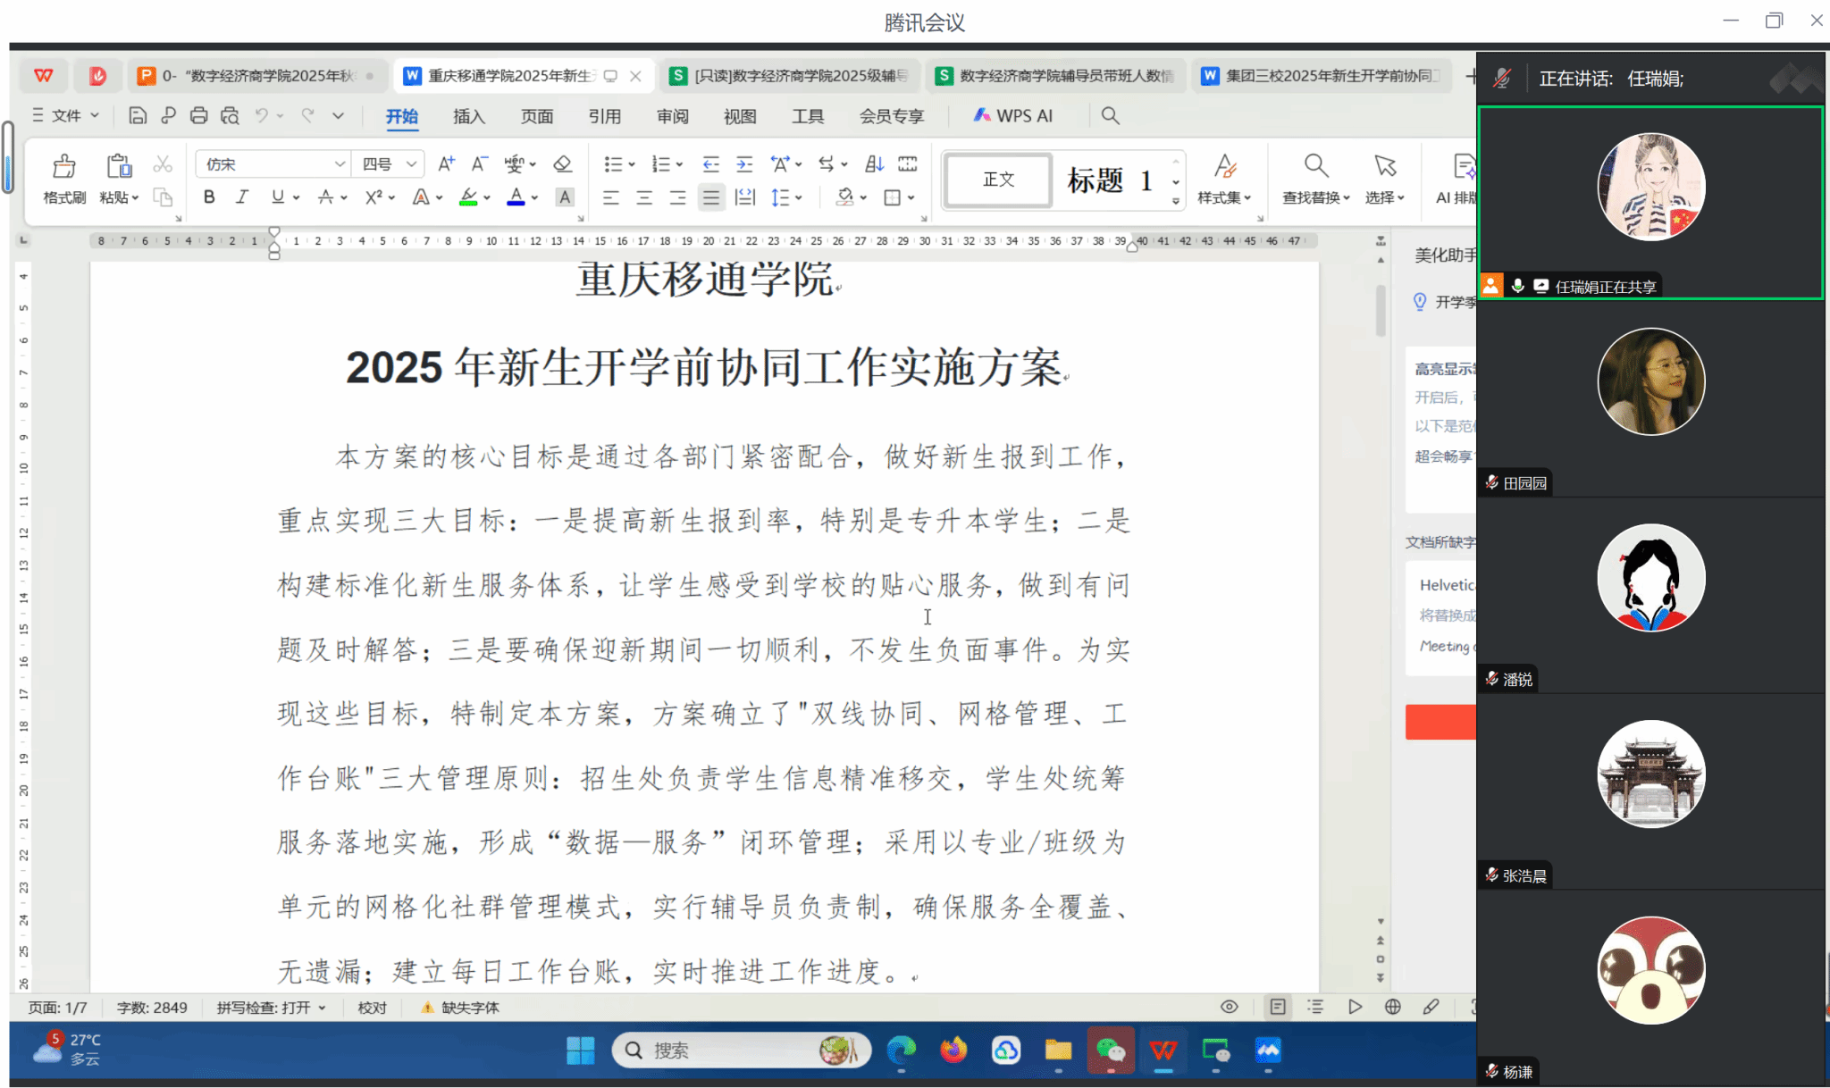Click the center align icon
Screen dimensions: 1830x1088
point(644,197)
